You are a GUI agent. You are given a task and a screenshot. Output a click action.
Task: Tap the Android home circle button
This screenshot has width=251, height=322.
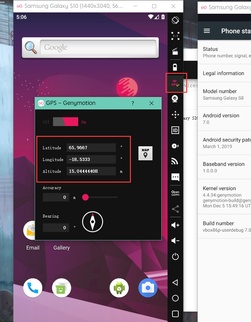175,298
